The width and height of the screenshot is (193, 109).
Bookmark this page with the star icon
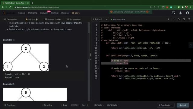[159, 7]
